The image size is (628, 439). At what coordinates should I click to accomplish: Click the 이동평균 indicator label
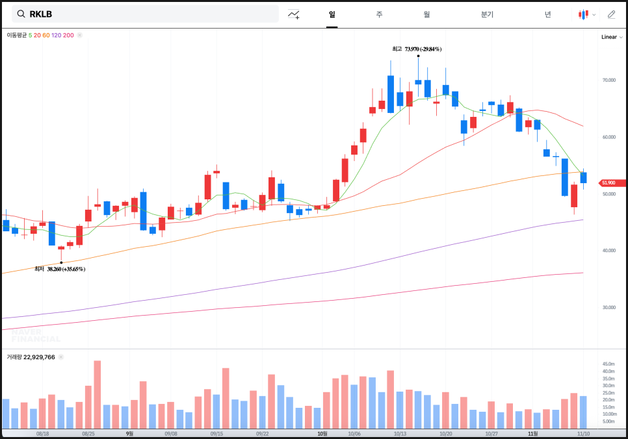[16, 35]
